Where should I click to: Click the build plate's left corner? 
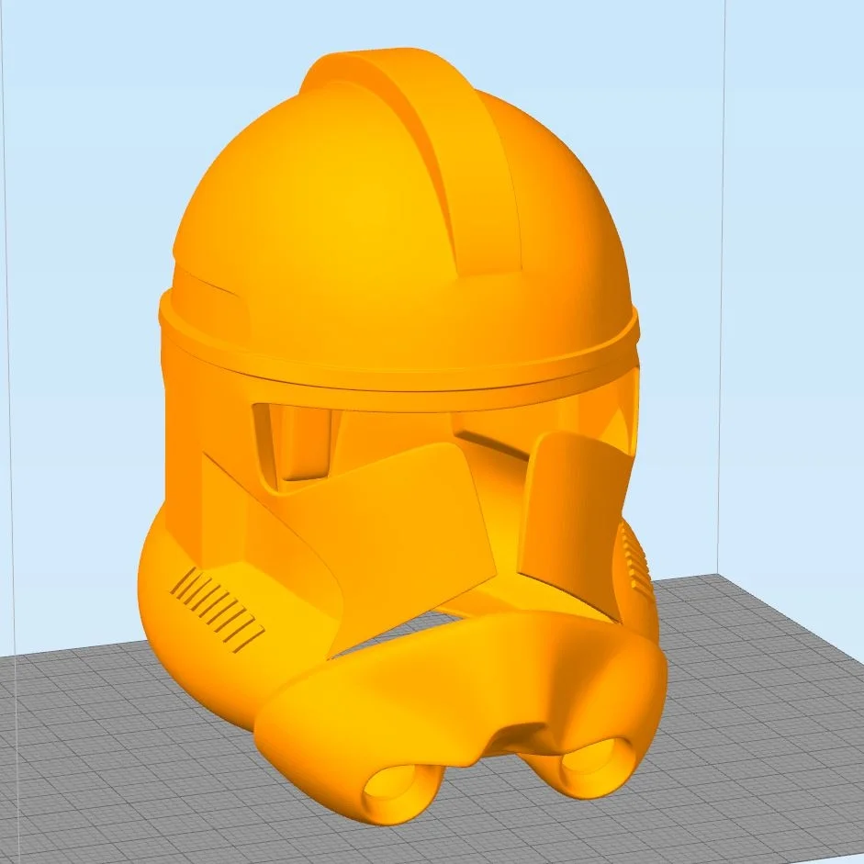point(28,661)
